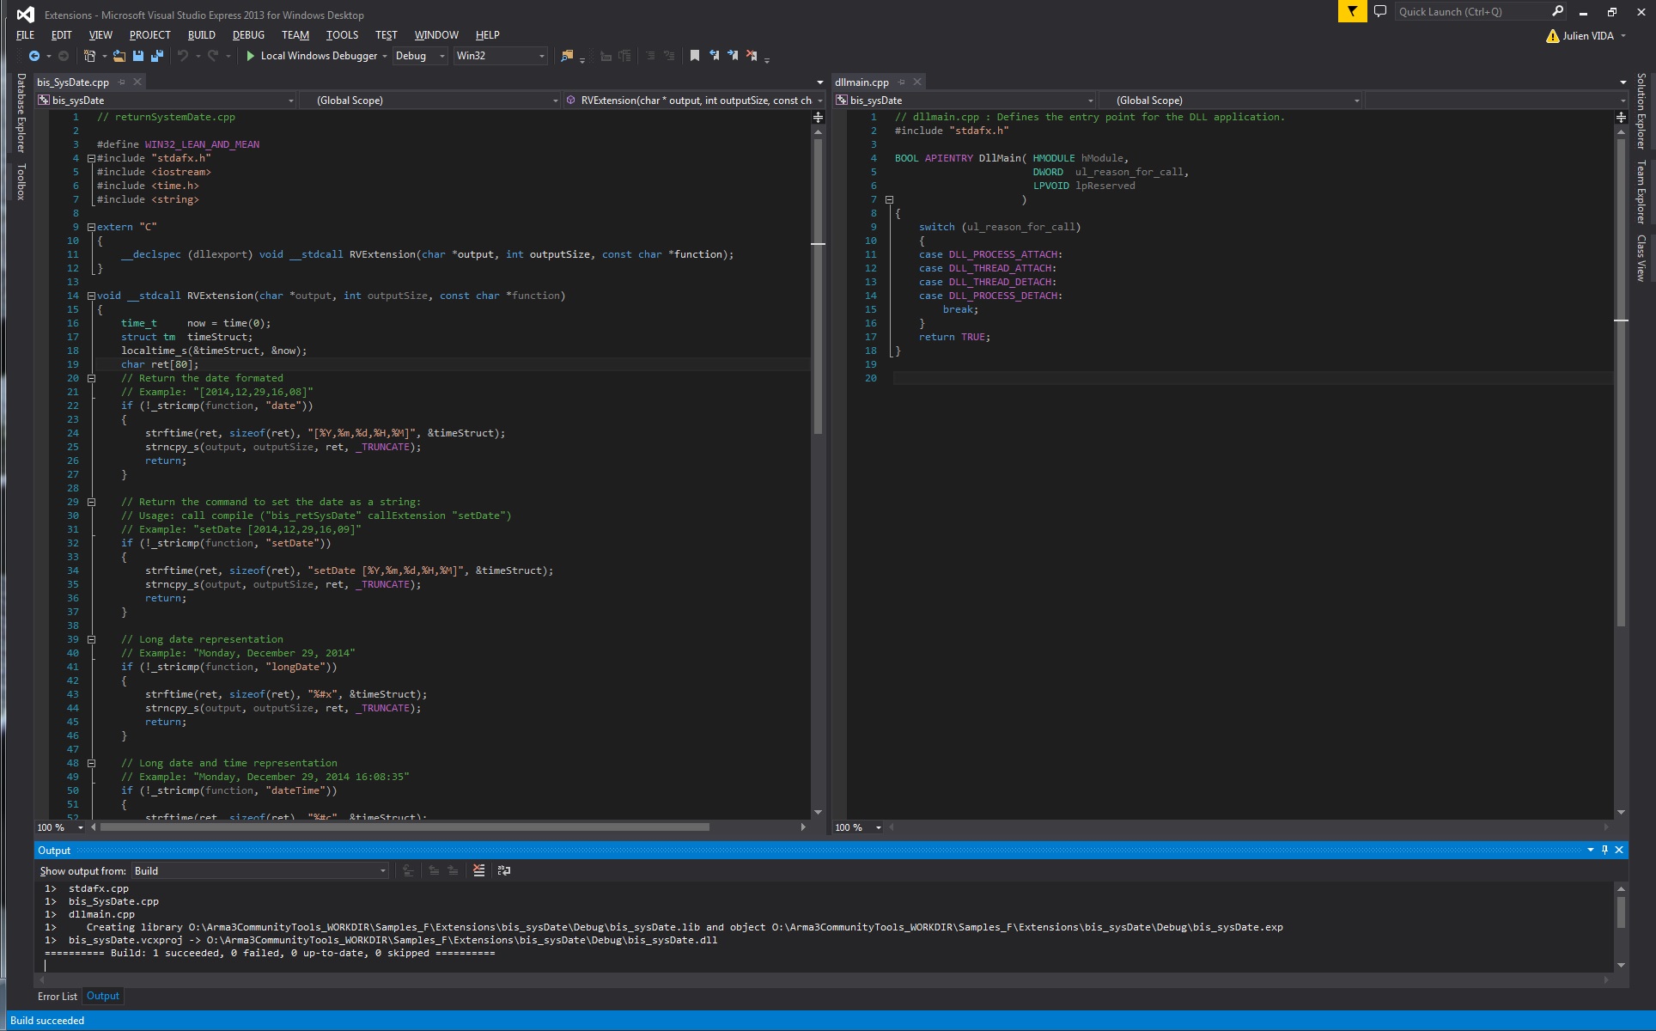Screen dimensions: 1656x1031
Task: Clear all text in the Output window
Action: click(x=479, y=870)
